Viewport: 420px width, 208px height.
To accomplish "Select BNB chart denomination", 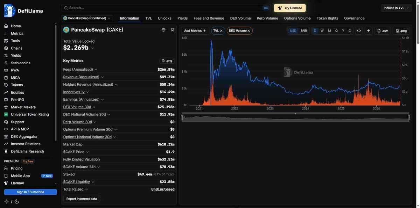I will point(304,31).
